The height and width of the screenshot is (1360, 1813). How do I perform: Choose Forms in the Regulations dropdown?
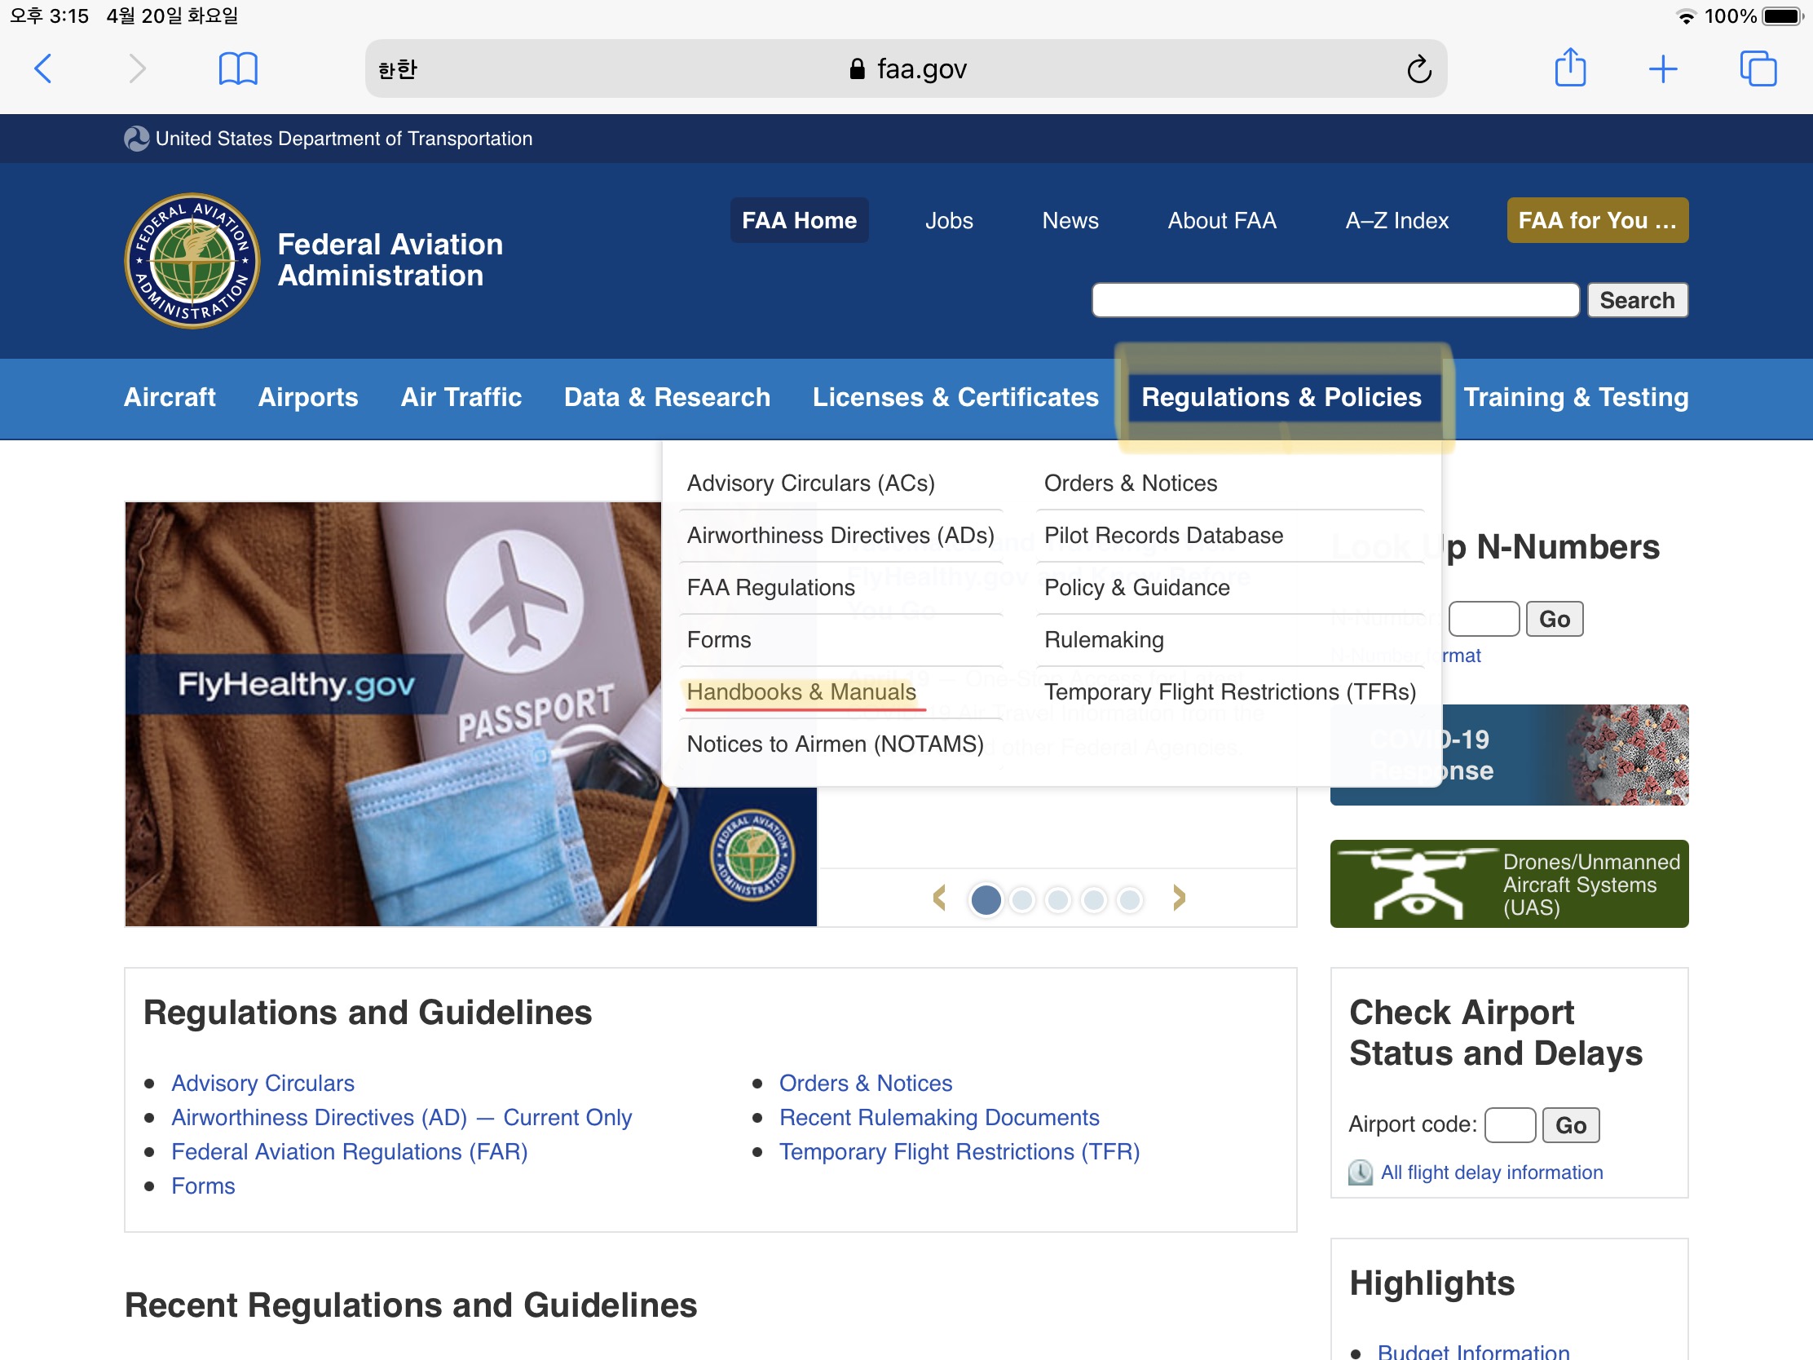[719, 640]
